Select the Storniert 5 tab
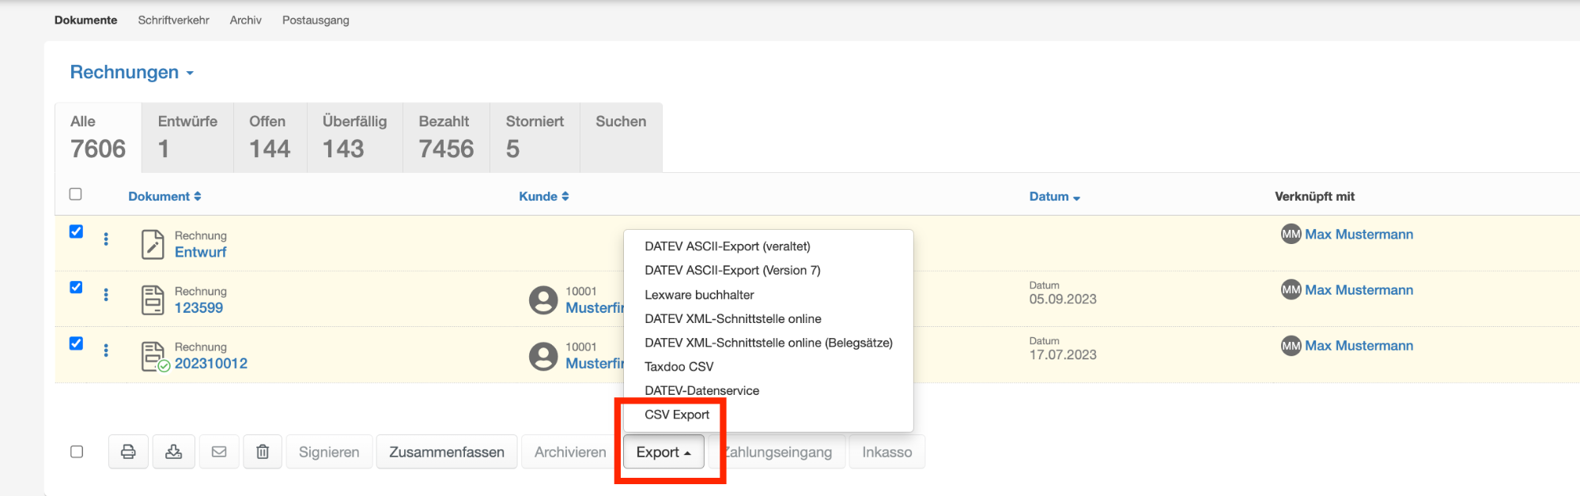The height and width of the screenshot is (496, 1580). click(535, 137)
